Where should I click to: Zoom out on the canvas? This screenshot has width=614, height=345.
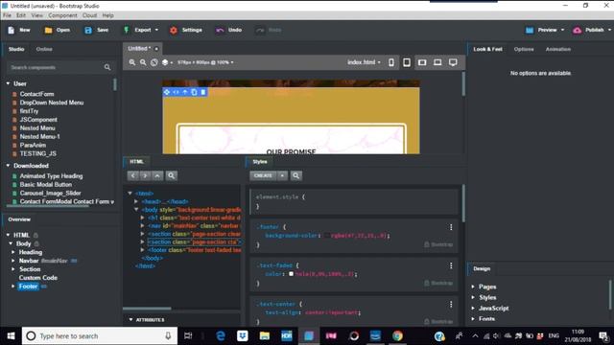coord(143,62)
